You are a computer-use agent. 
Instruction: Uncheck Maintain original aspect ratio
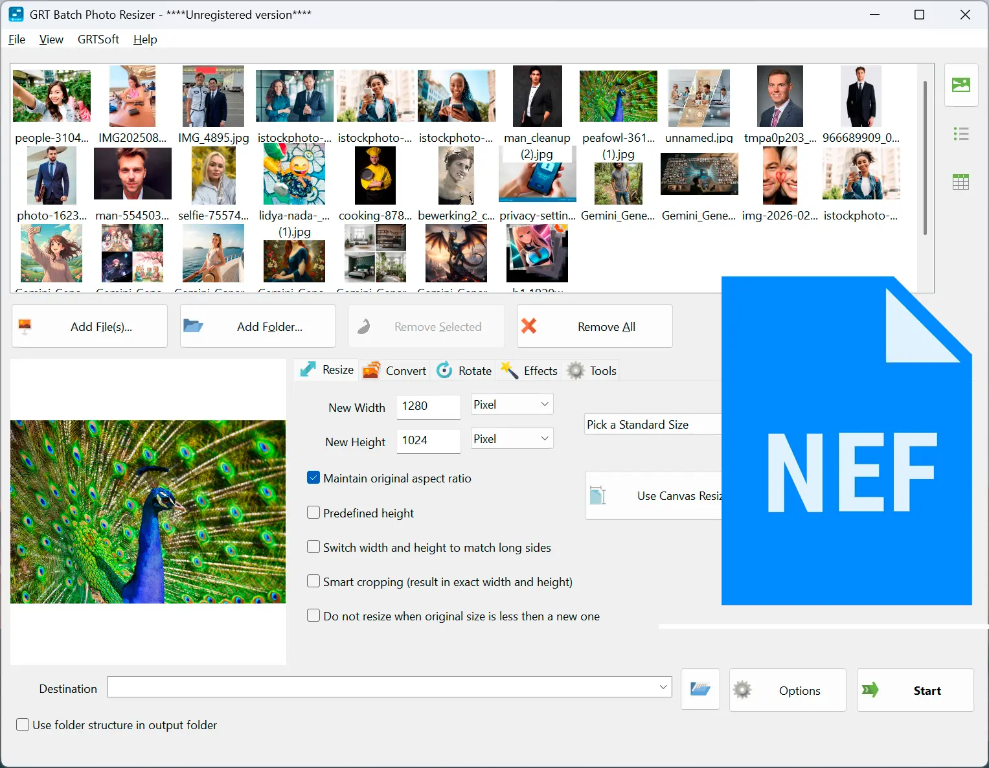click(313, 478)
